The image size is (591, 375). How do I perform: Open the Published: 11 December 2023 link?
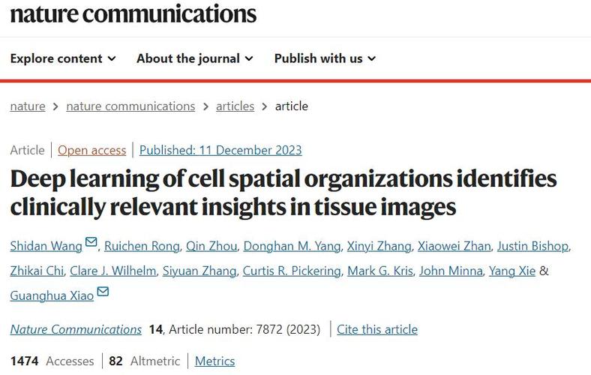(220, 150)
